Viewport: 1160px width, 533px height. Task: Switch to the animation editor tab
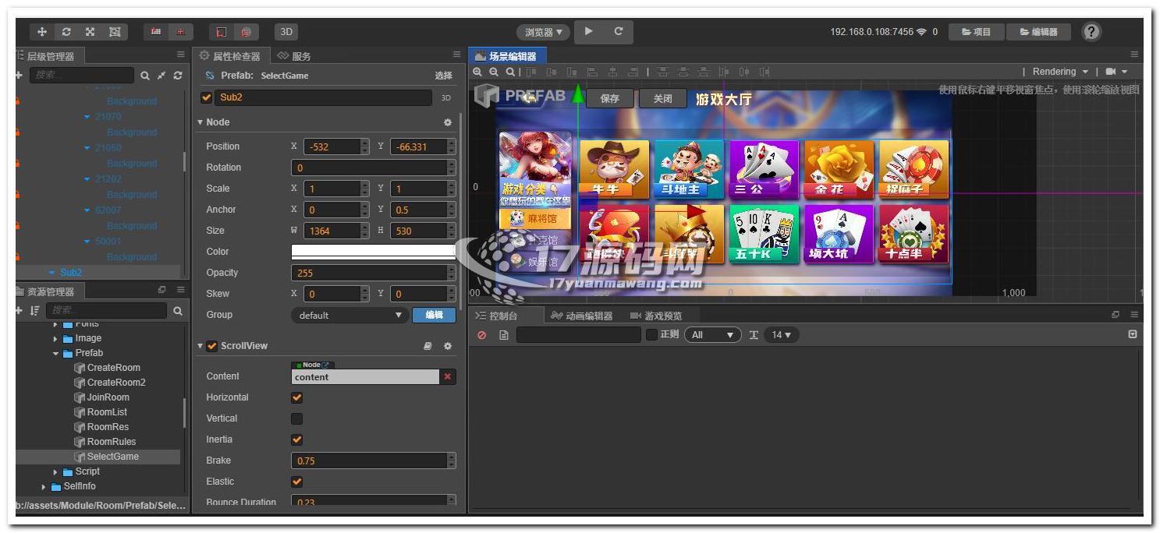581,316
